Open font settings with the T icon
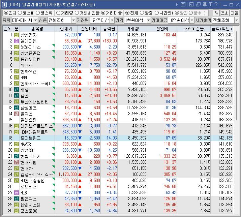241x217 pixels. pos(211,4)
